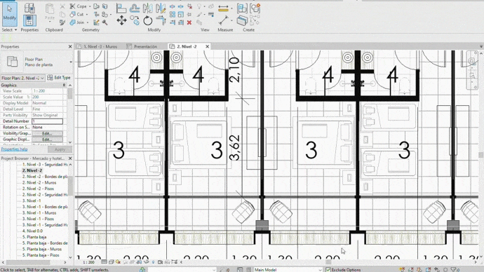Select the Offset tool
This screenshot has height=272, width=484.
point(134,8)
